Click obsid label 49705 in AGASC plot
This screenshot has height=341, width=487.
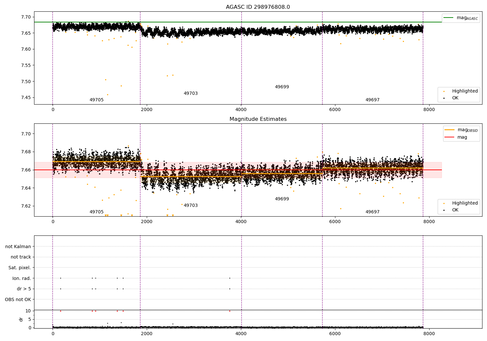coord(96,100)
